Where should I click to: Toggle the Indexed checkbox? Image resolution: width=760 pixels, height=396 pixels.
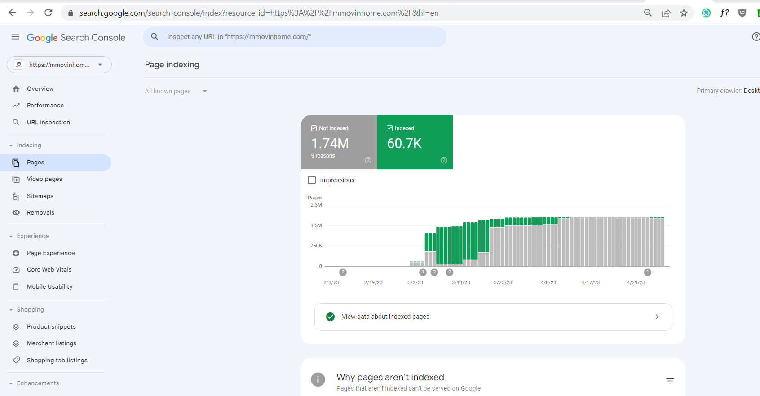pyautogui.click(x=390, y=128)
